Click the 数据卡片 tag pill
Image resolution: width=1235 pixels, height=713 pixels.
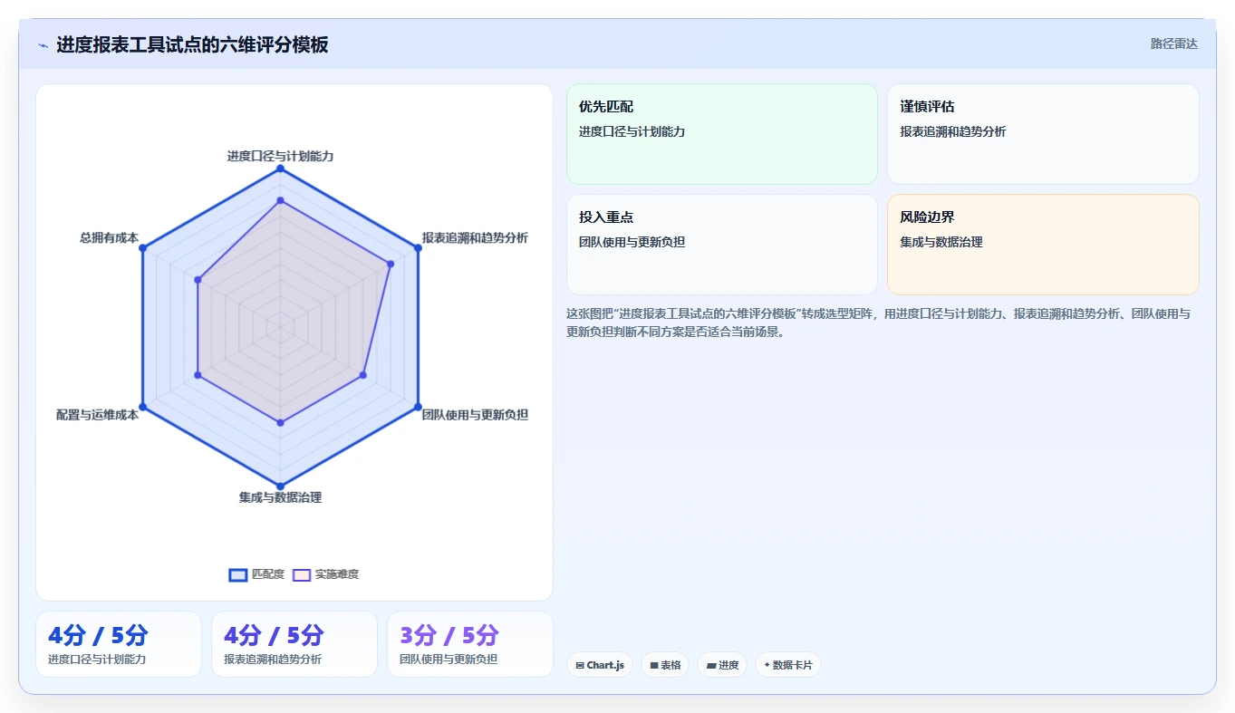tap(788, 665)
